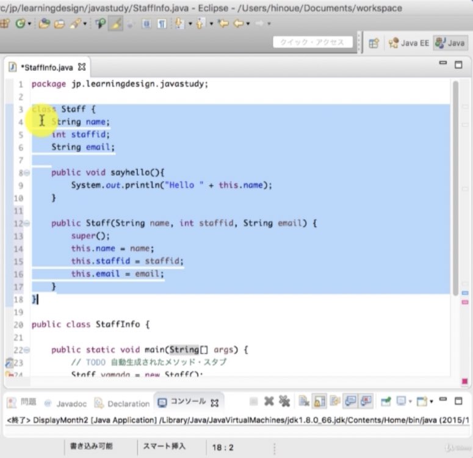Switch to the Java EE perspective
The height and width of the screenshot is (458, 473).
point(409,43)
